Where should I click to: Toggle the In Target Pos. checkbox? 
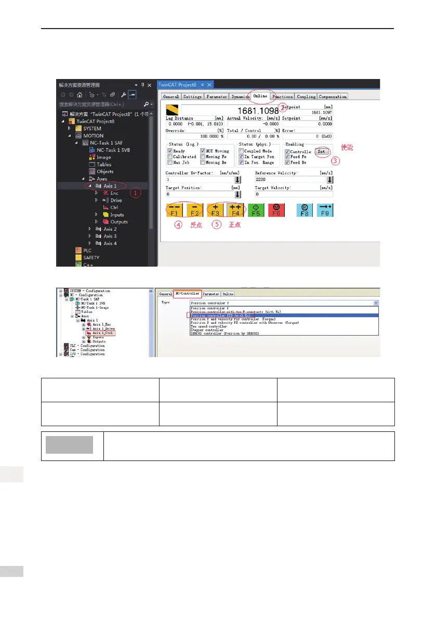(241, 157)
